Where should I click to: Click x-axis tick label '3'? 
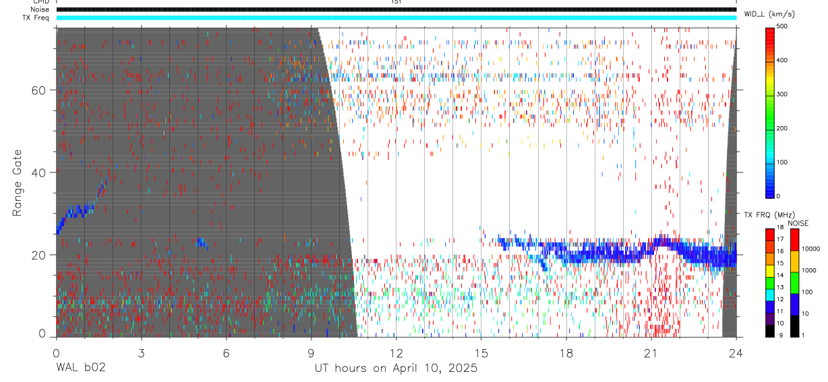point(140,353)
